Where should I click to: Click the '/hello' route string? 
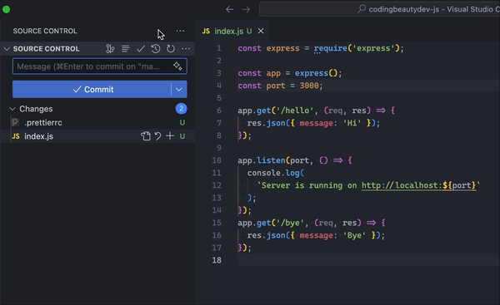click(x=295, y=111)
